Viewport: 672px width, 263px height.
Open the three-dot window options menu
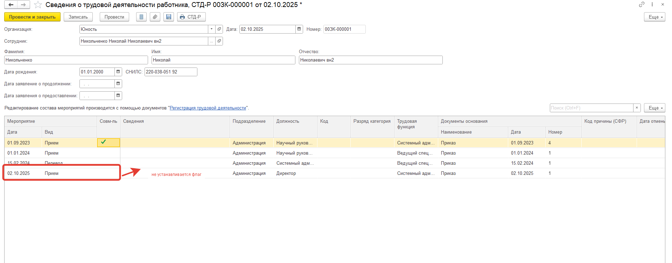coord(652,5)
